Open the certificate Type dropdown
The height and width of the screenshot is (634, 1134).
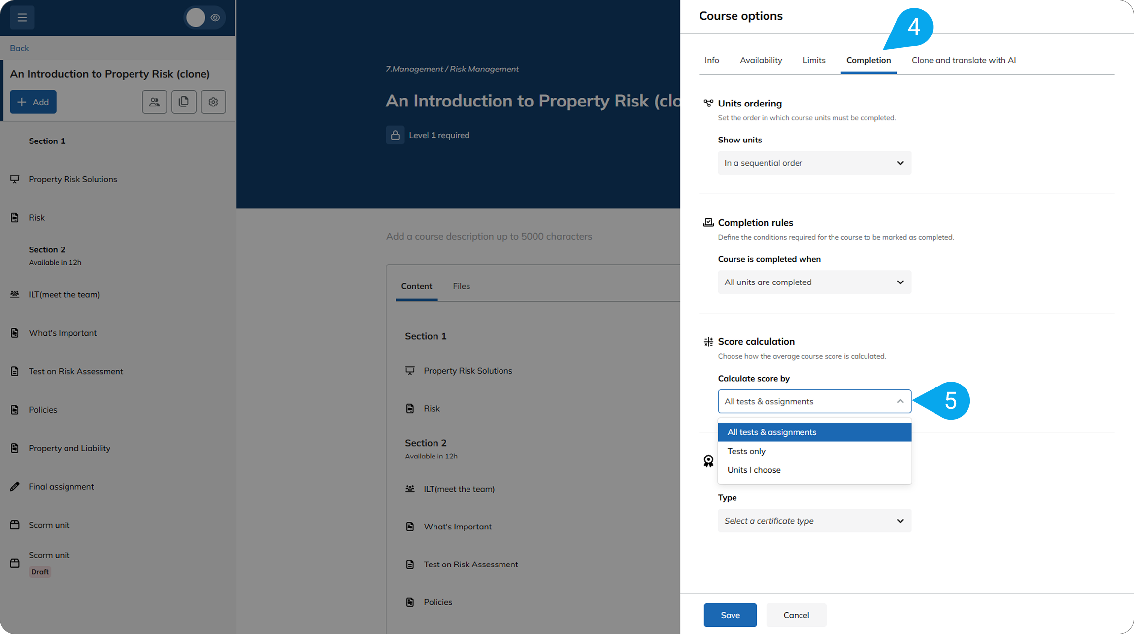pos(814,521)
